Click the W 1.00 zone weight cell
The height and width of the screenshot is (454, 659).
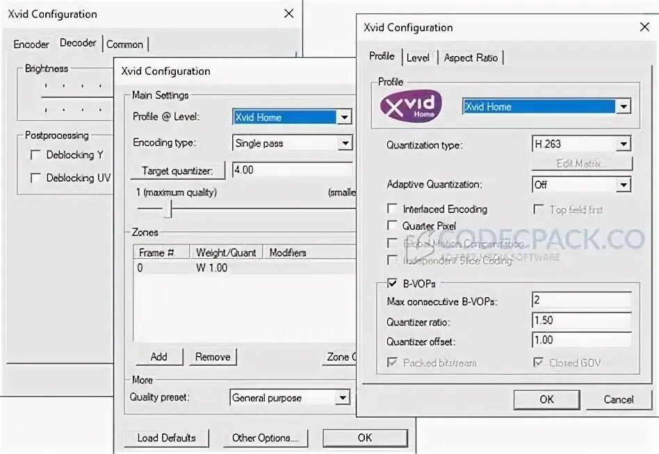point(212,268)
